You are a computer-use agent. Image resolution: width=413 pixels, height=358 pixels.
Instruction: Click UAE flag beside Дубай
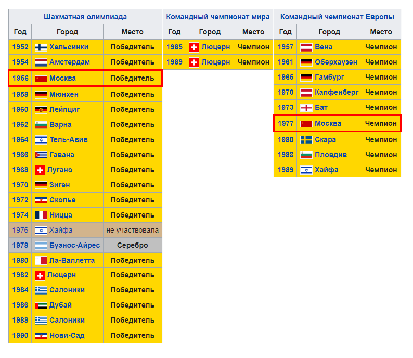tap(41, 305)
